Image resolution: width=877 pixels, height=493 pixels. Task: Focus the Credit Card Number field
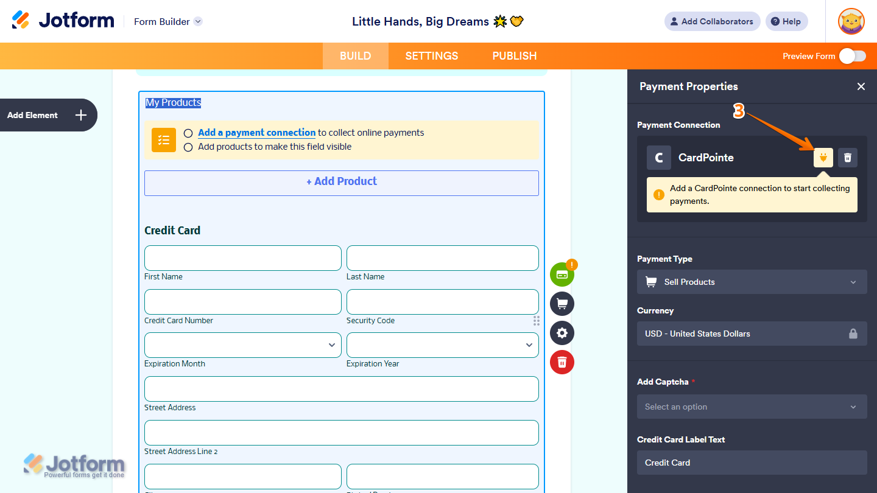(x=243, y=302)
